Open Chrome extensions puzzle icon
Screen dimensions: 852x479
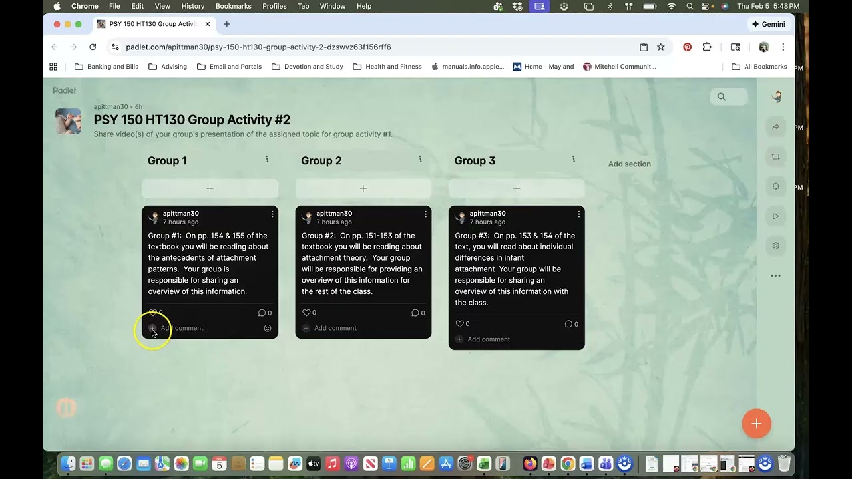click(707, 47)
